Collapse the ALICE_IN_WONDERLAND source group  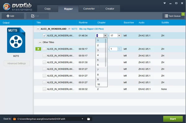click(38, 29)
